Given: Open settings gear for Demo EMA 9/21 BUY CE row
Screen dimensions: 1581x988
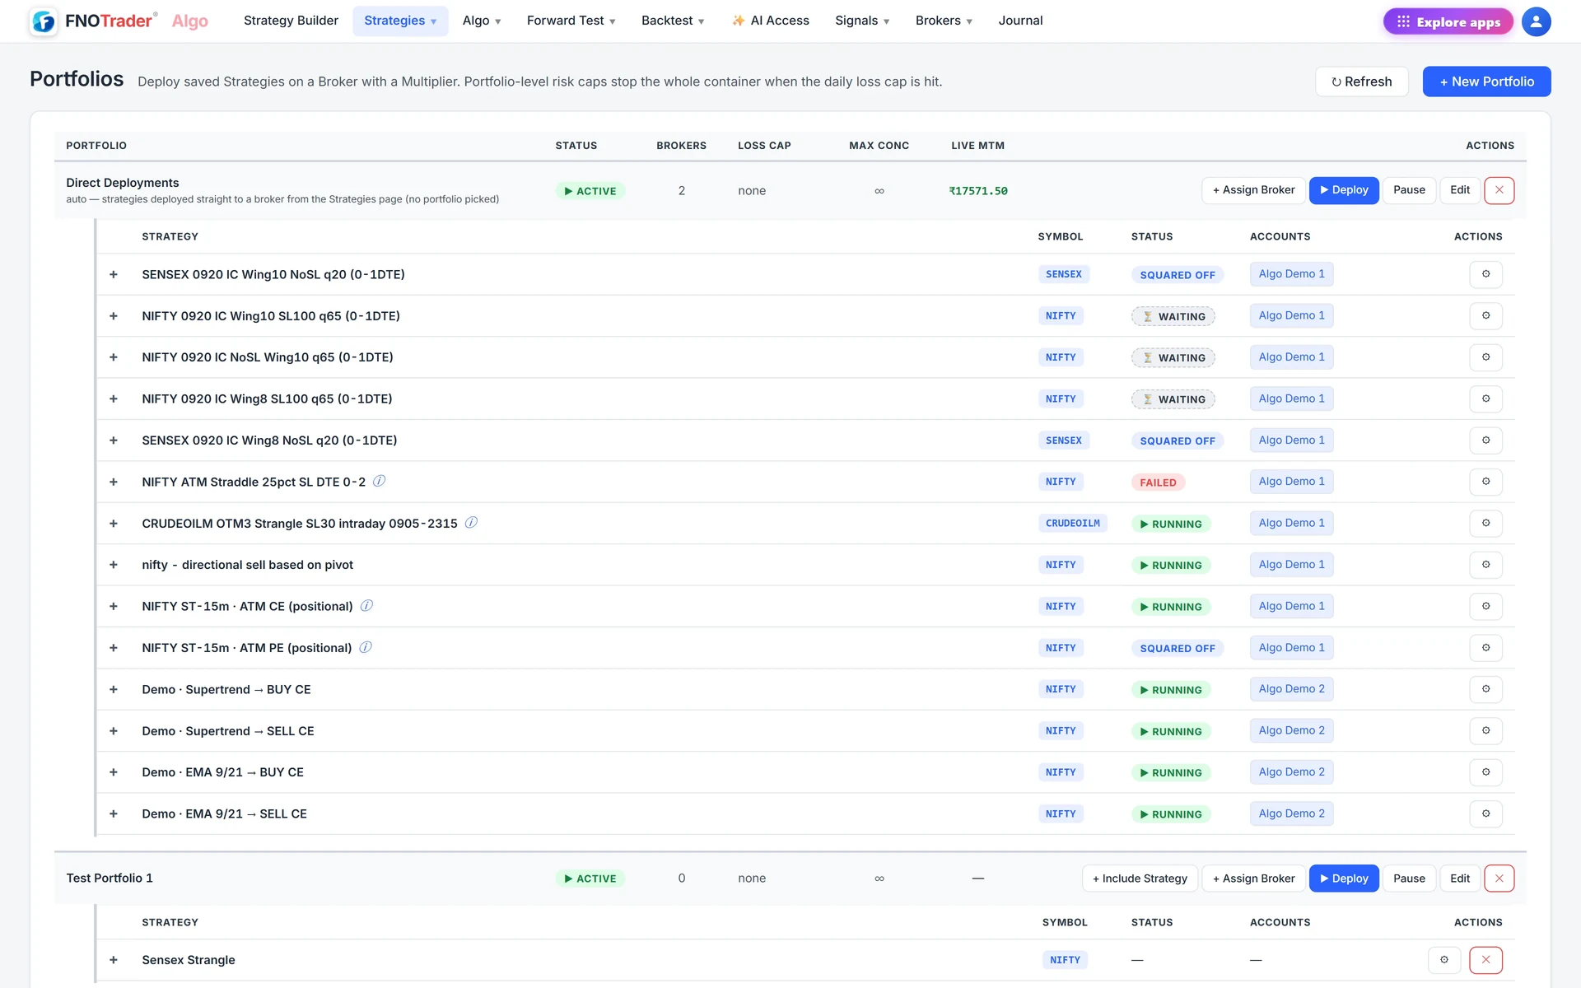Looking at the screenshot, I should coord(1485,772).
